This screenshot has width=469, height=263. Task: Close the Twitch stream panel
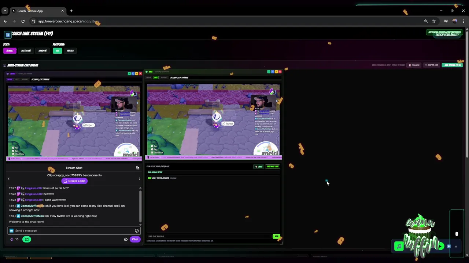pyautogui.click(x=140, y=74)
